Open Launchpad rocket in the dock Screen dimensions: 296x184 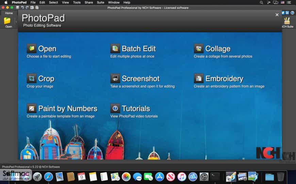point(37,177)
